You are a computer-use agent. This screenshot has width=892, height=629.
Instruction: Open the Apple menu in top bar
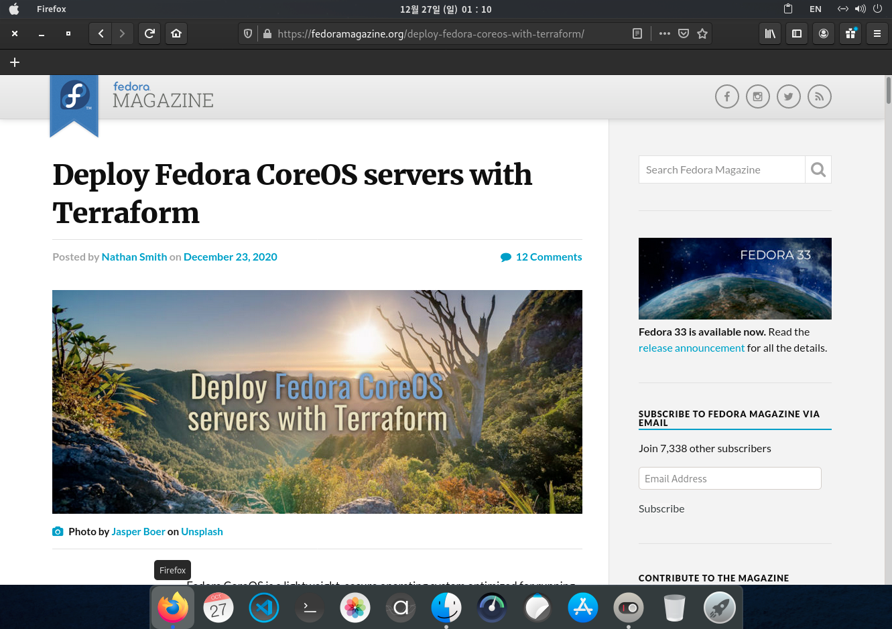pyautogui.click(x=14, y=9)
